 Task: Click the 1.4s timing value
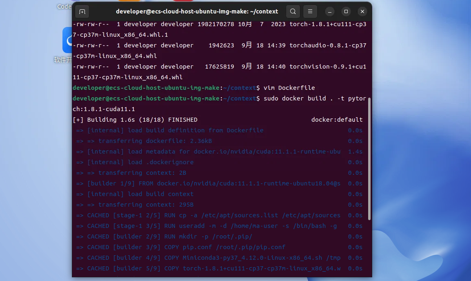coord(355,152)
